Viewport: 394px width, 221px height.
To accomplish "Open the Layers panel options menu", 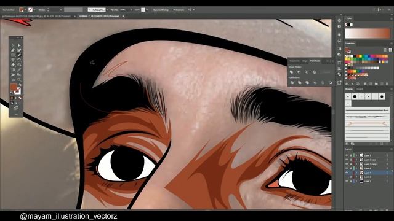I will click(392, 149).
